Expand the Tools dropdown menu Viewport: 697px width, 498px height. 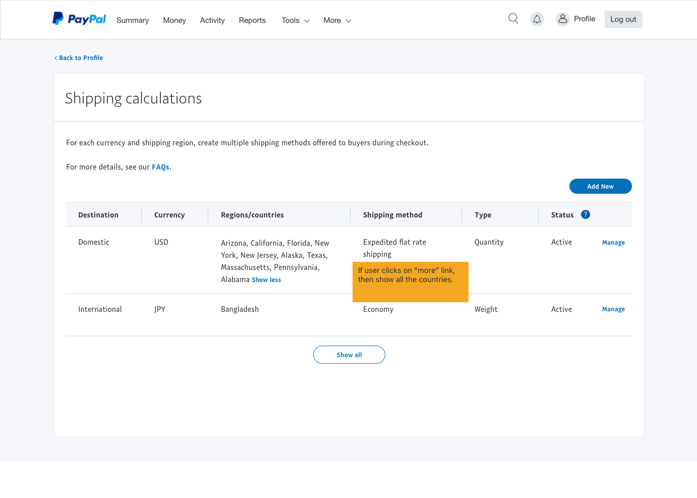coord(296,20)
